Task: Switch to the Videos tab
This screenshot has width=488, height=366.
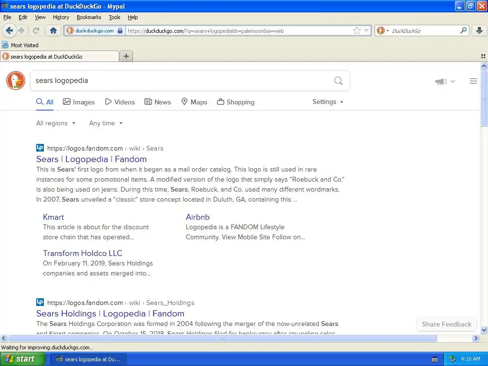Action: 120,102
